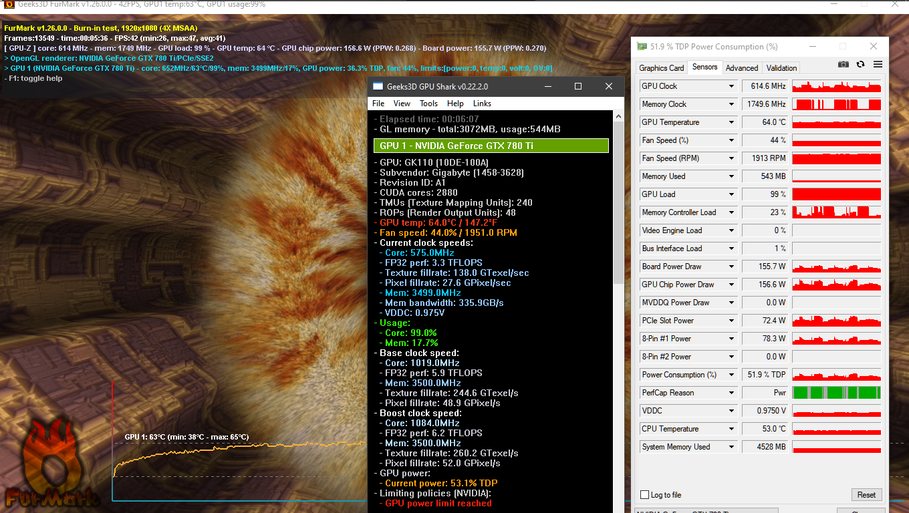Click the 51.9 % TDP value field
The width and height of the screenshot is (909, 513).
(765, 375)
